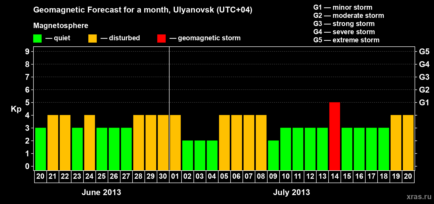Viewport: 434px width, 204px height.
Task: Click G4 — severe storm legend line
Action: pyautogui.click(x=344, y=32)
